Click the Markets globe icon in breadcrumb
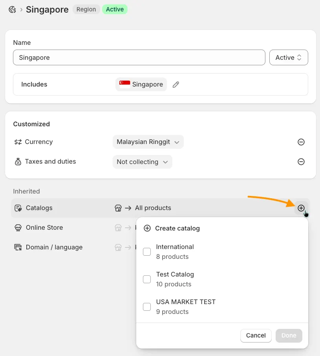The width and height of the screenshot is (320, 356). point(12,9)
